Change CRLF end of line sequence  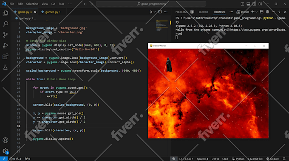pos(225,159)
